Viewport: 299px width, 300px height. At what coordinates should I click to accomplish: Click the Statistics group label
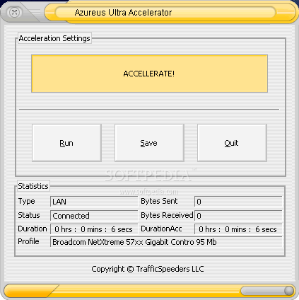point(33,186)
